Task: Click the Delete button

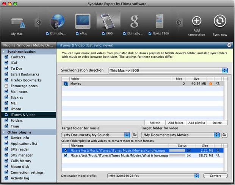Action: click(x=217, y=122)
